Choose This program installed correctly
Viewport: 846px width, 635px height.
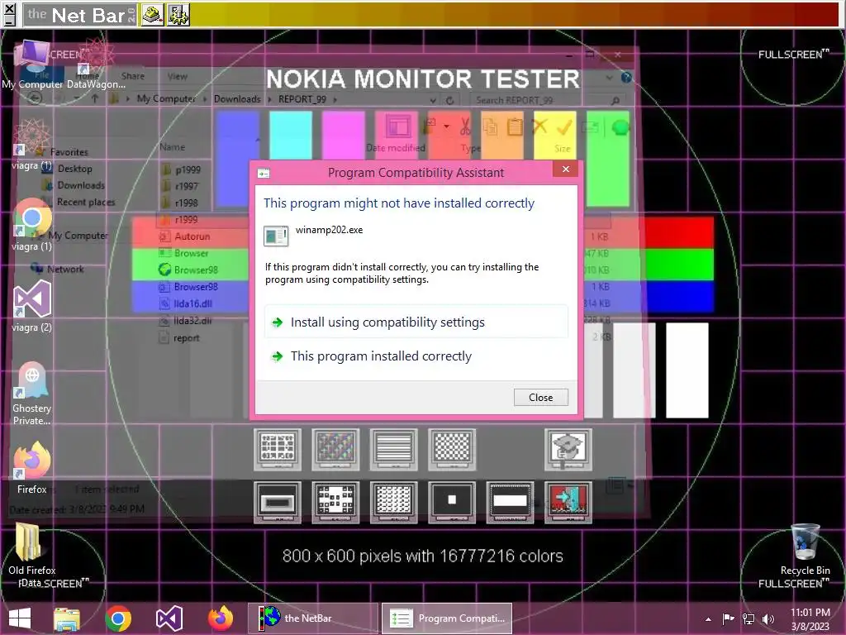(x=416, y=356)
